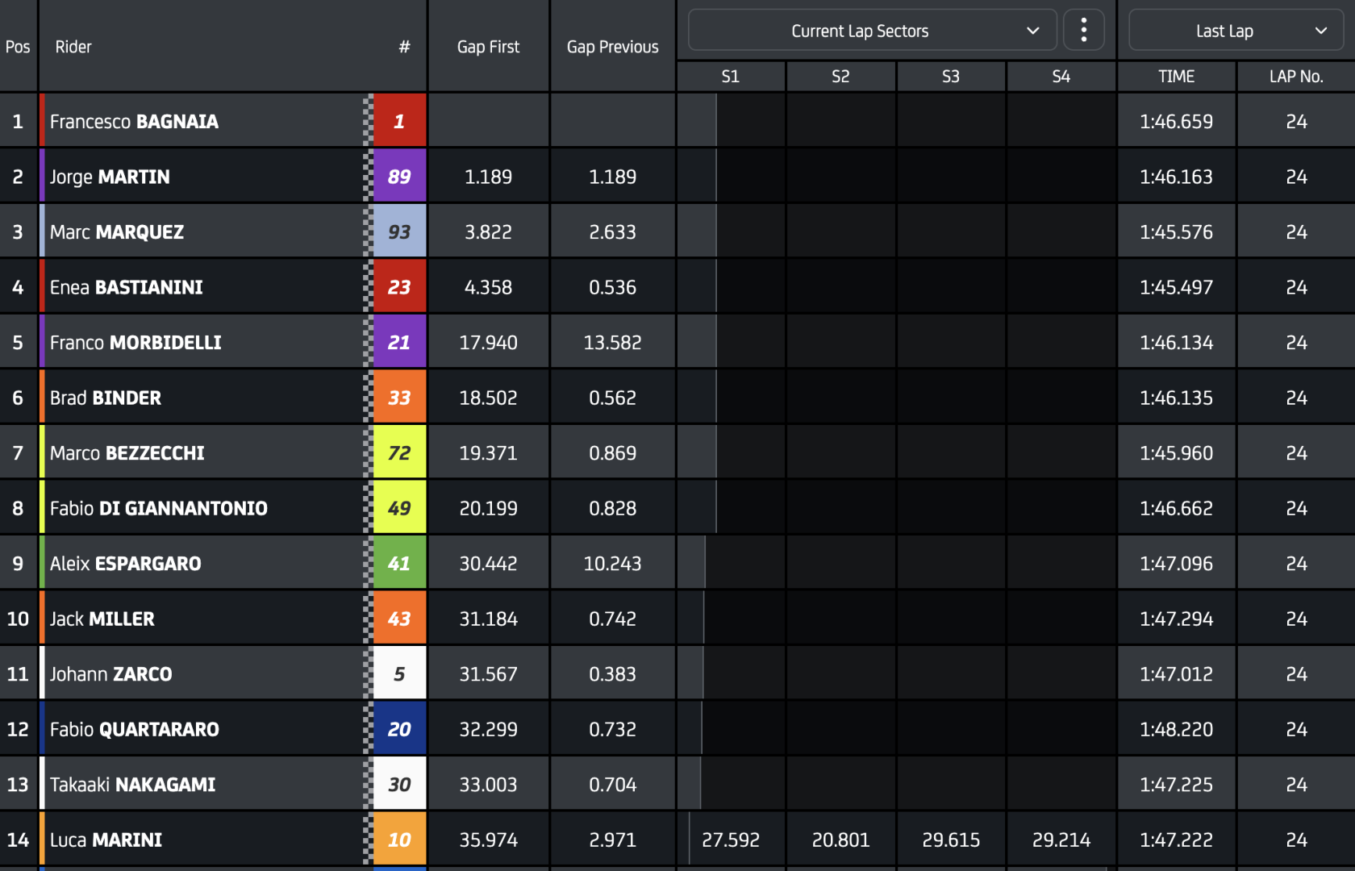Click red number badge 23
Viewport: 1355px width, 871px height.
pyautogui.click(x=399, y=286)
